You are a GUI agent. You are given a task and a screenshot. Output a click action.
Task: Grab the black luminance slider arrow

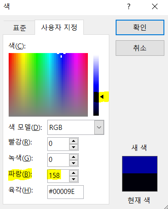(102, 96)
